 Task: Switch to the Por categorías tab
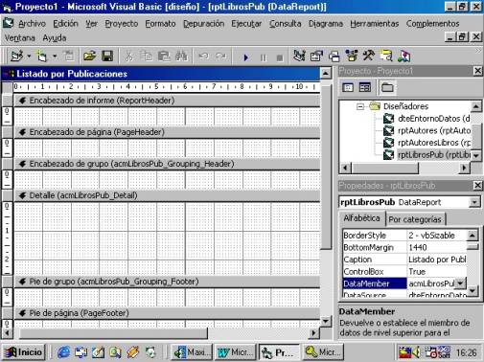tap(415, 219)
